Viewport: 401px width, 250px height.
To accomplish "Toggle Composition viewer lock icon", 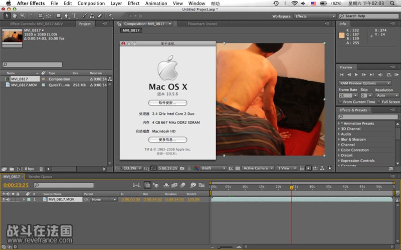I will [x=119, y=23].
